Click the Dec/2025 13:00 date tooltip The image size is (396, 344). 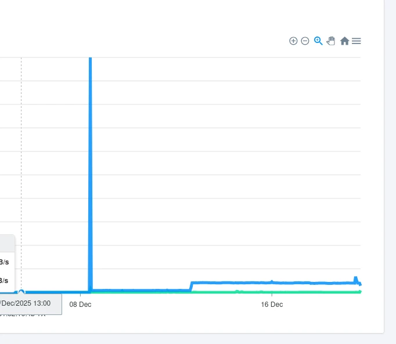(30, 303)
